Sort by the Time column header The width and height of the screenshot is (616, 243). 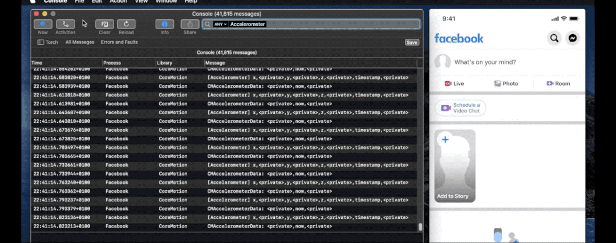pos(67,63)
